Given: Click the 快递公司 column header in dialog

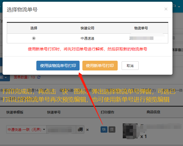Looking at the screenshot, I should 87,28.
